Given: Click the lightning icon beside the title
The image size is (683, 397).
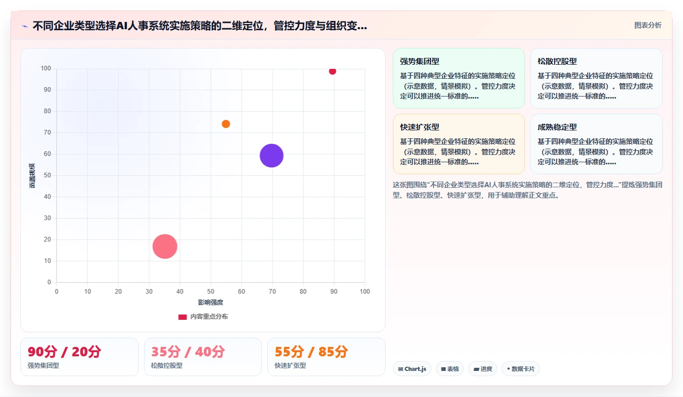Looking at the screenshot, I should (x=25, y=26).
